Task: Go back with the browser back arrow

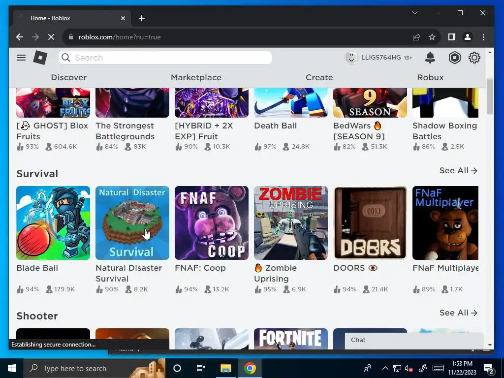Action: (20, 37)
